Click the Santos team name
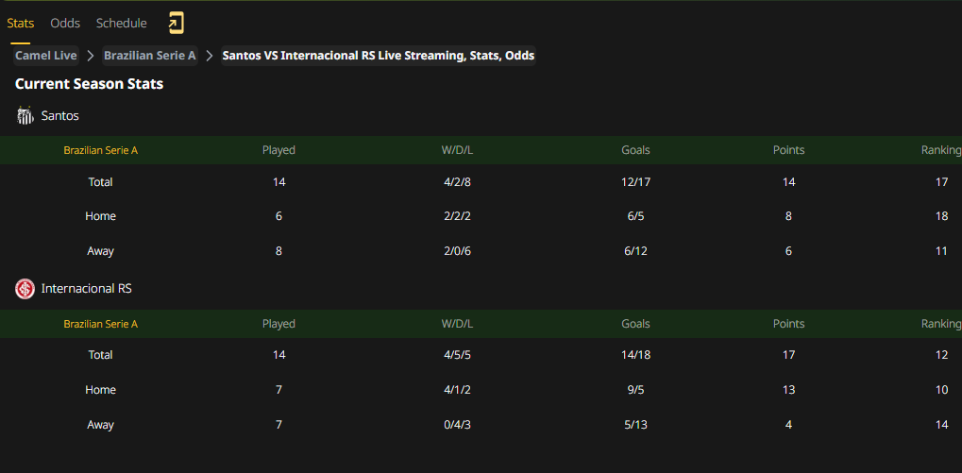Screen dimensions: 962x473 [x=60, y=115]
